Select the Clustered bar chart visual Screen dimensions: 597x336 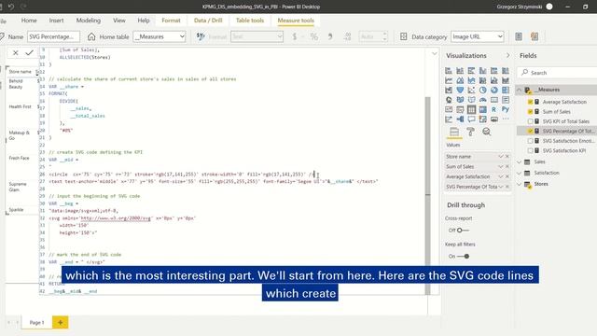click(x=471, y=71)
